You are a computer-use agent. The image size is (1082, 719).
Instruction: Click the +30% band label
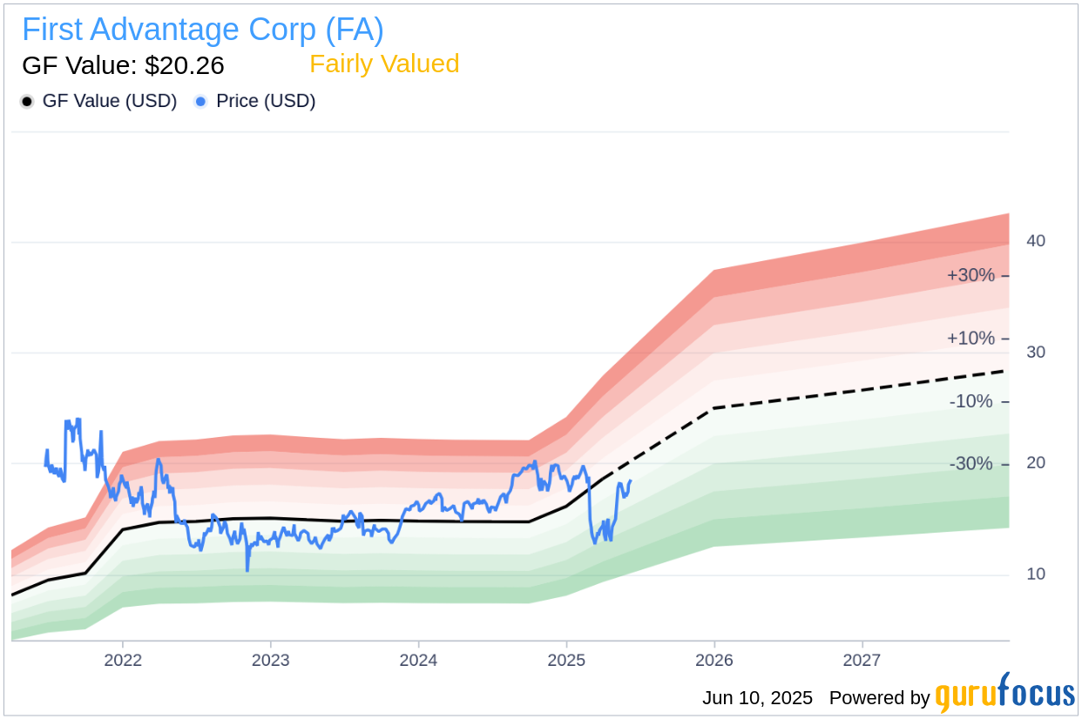point(970,276)
